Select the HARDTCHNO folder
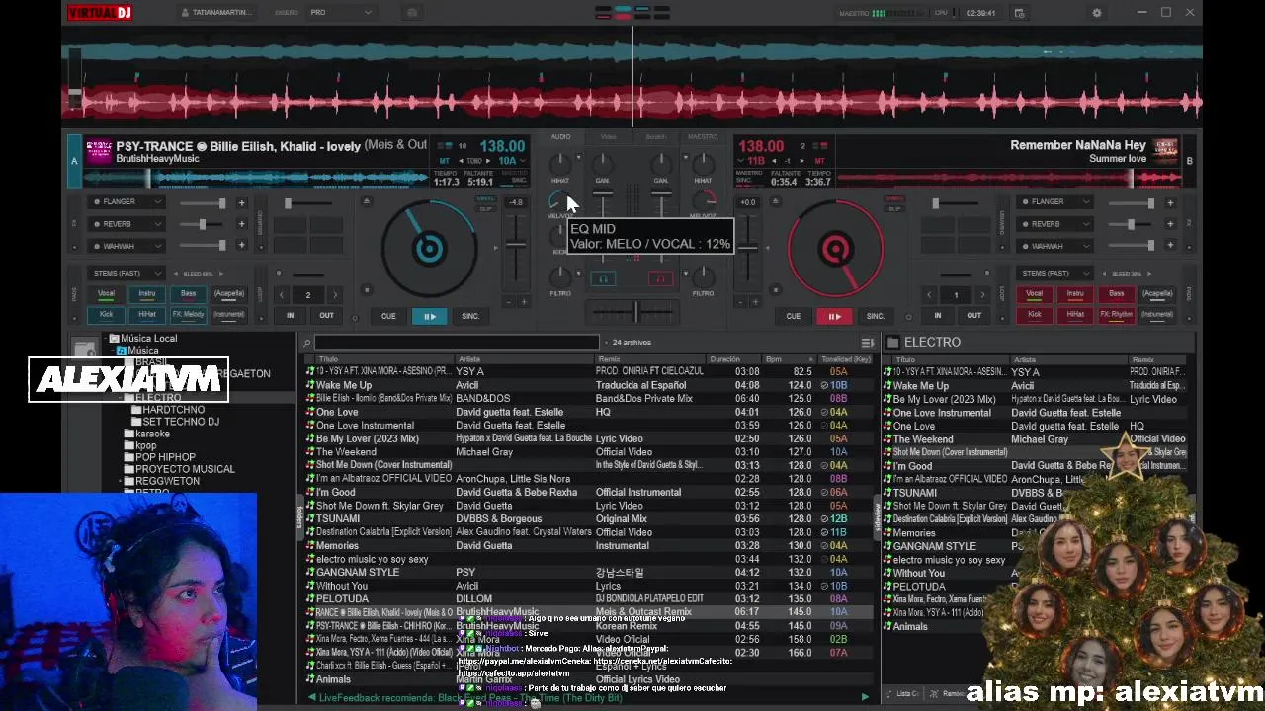Screen dimensions: 1265x711 coord(173,410)
